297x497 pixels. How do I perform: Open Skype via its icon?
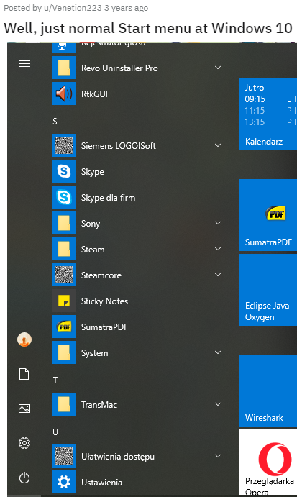pos(64,171)
